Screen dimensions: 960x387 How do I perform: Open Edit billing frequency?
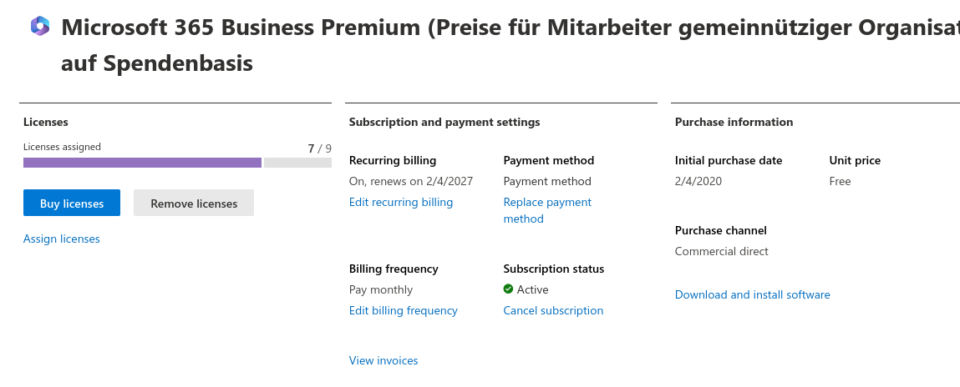pos(404,311)
